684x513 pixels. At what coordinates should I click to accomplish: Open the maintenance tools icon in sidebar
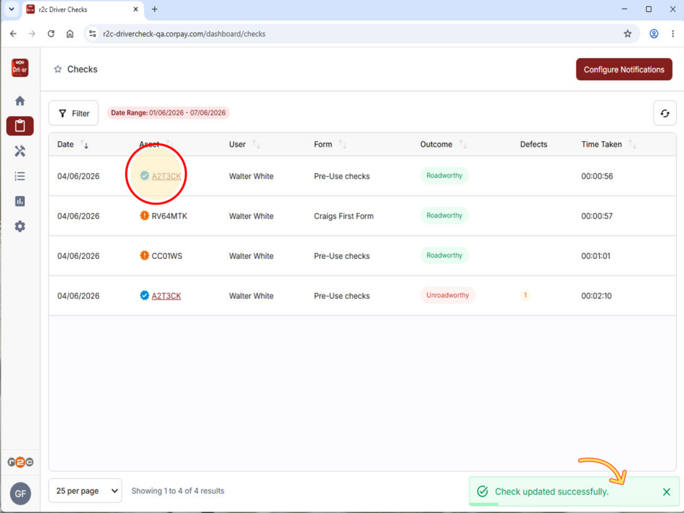tap(19, 151)
